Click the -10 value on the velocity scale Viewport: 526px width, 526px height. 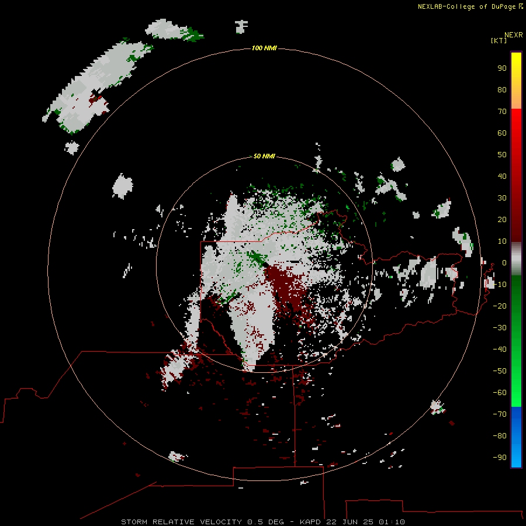pos(500,285)
